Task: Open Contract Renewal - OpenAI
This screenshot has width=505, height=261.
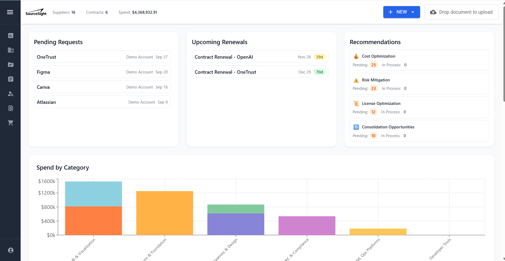Action: 260,57
